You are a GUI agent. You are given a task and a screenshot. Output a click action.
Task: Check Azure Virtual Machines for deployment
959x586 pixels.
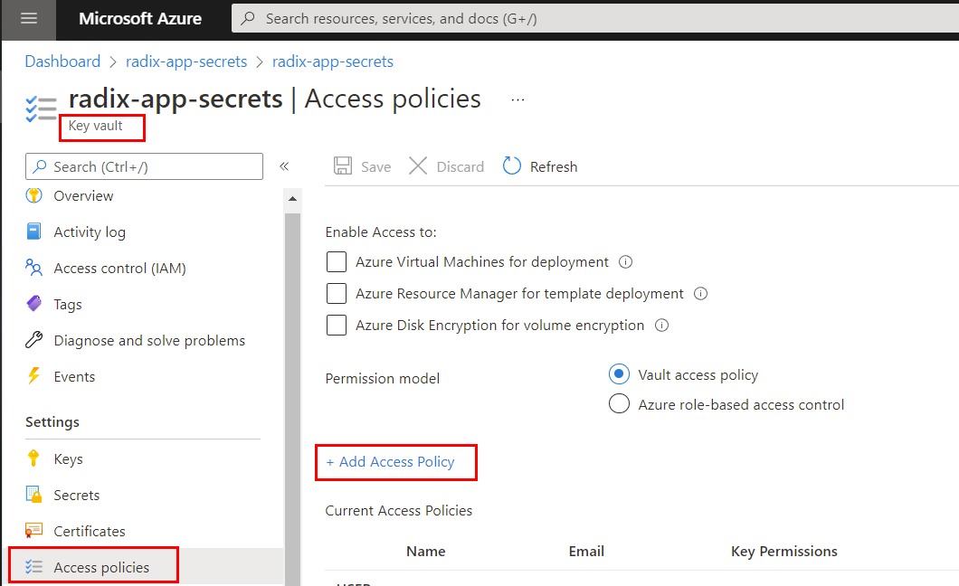click(x=337, y=261)
